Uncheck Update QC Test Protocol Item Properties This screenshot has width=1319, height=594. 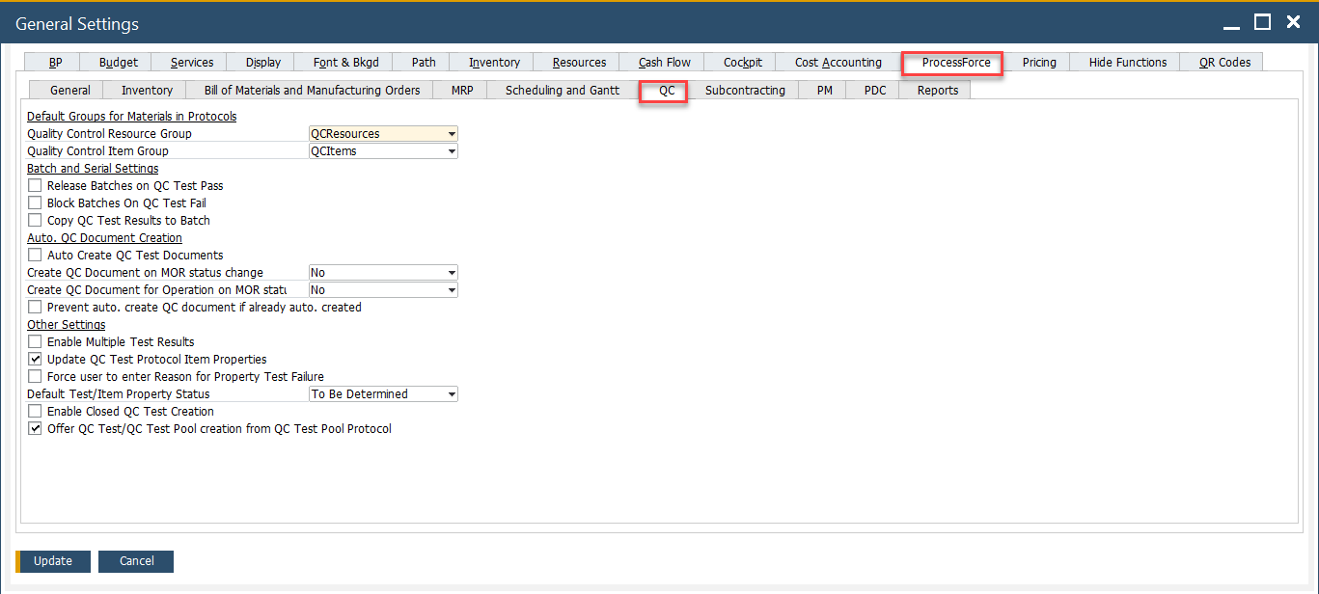tap(36, 360)
